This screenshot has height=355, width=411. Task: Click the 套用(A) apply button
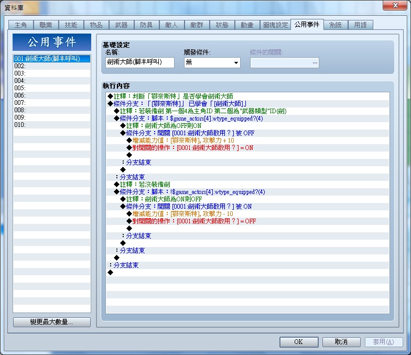point(384,342)
